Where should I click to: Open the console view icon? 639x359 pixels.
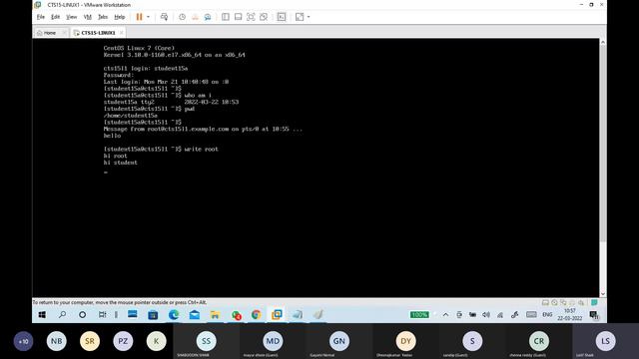(x=282, y=17)
